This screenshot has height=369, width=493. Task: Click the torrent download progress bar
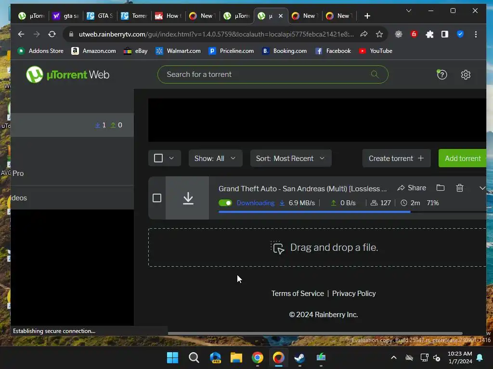pyautogui.click(x=352, y=212)
